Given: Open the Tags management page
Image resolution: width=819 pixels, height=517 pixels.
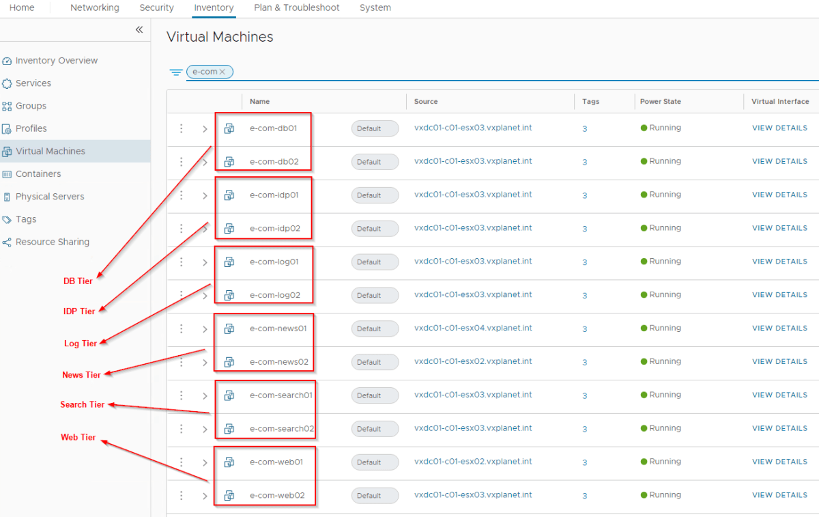Looking at the screenshot, I should point(25,219).
